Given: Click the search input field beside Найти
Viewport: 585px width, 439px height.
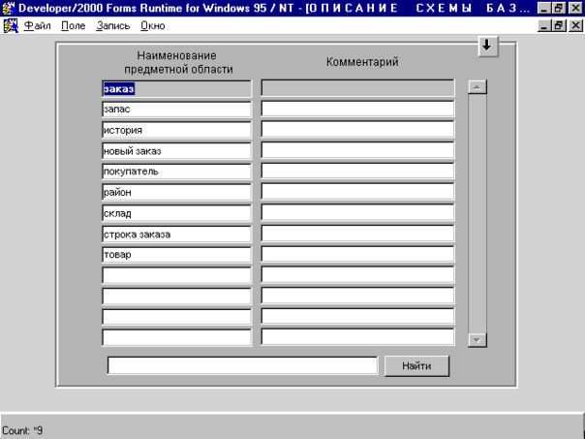Looking at the screenshot, I should [242, 365].
